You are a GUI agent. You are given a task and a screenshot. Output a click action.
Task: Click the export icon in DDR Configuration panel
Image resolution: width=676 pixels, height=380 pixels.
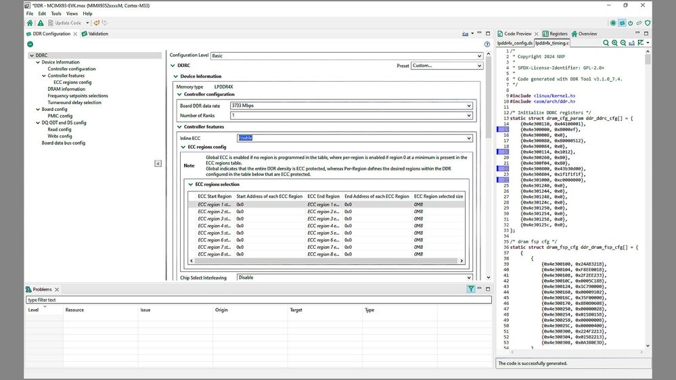pyautogui.click(x=465, y=34)
